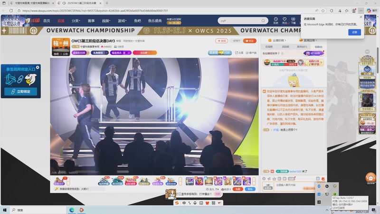380x214 pixels.
Task: Close the Edge restore pages popup
Action: 361,17
